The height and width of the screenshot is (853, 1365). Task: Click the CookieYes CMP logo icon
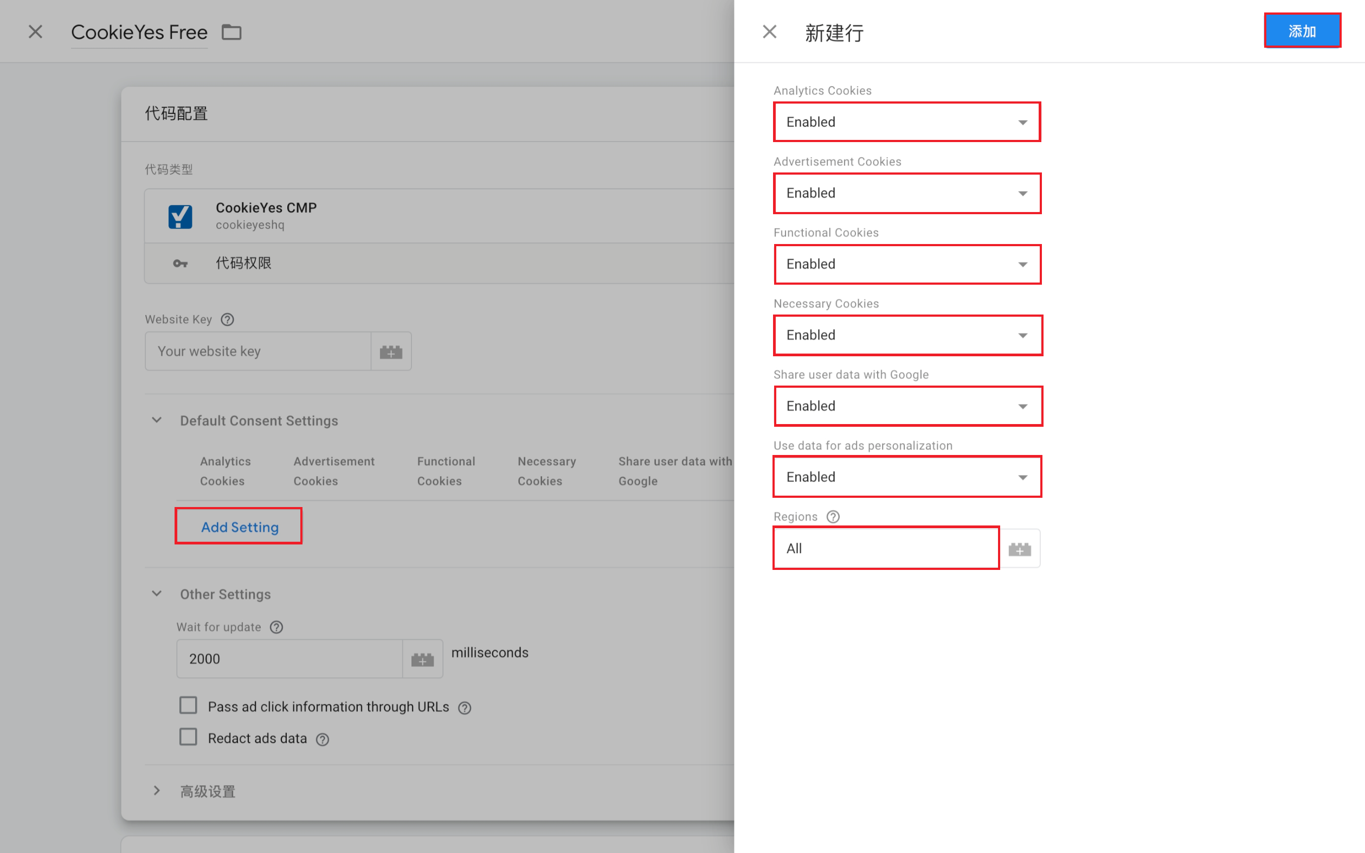(181, 216)
